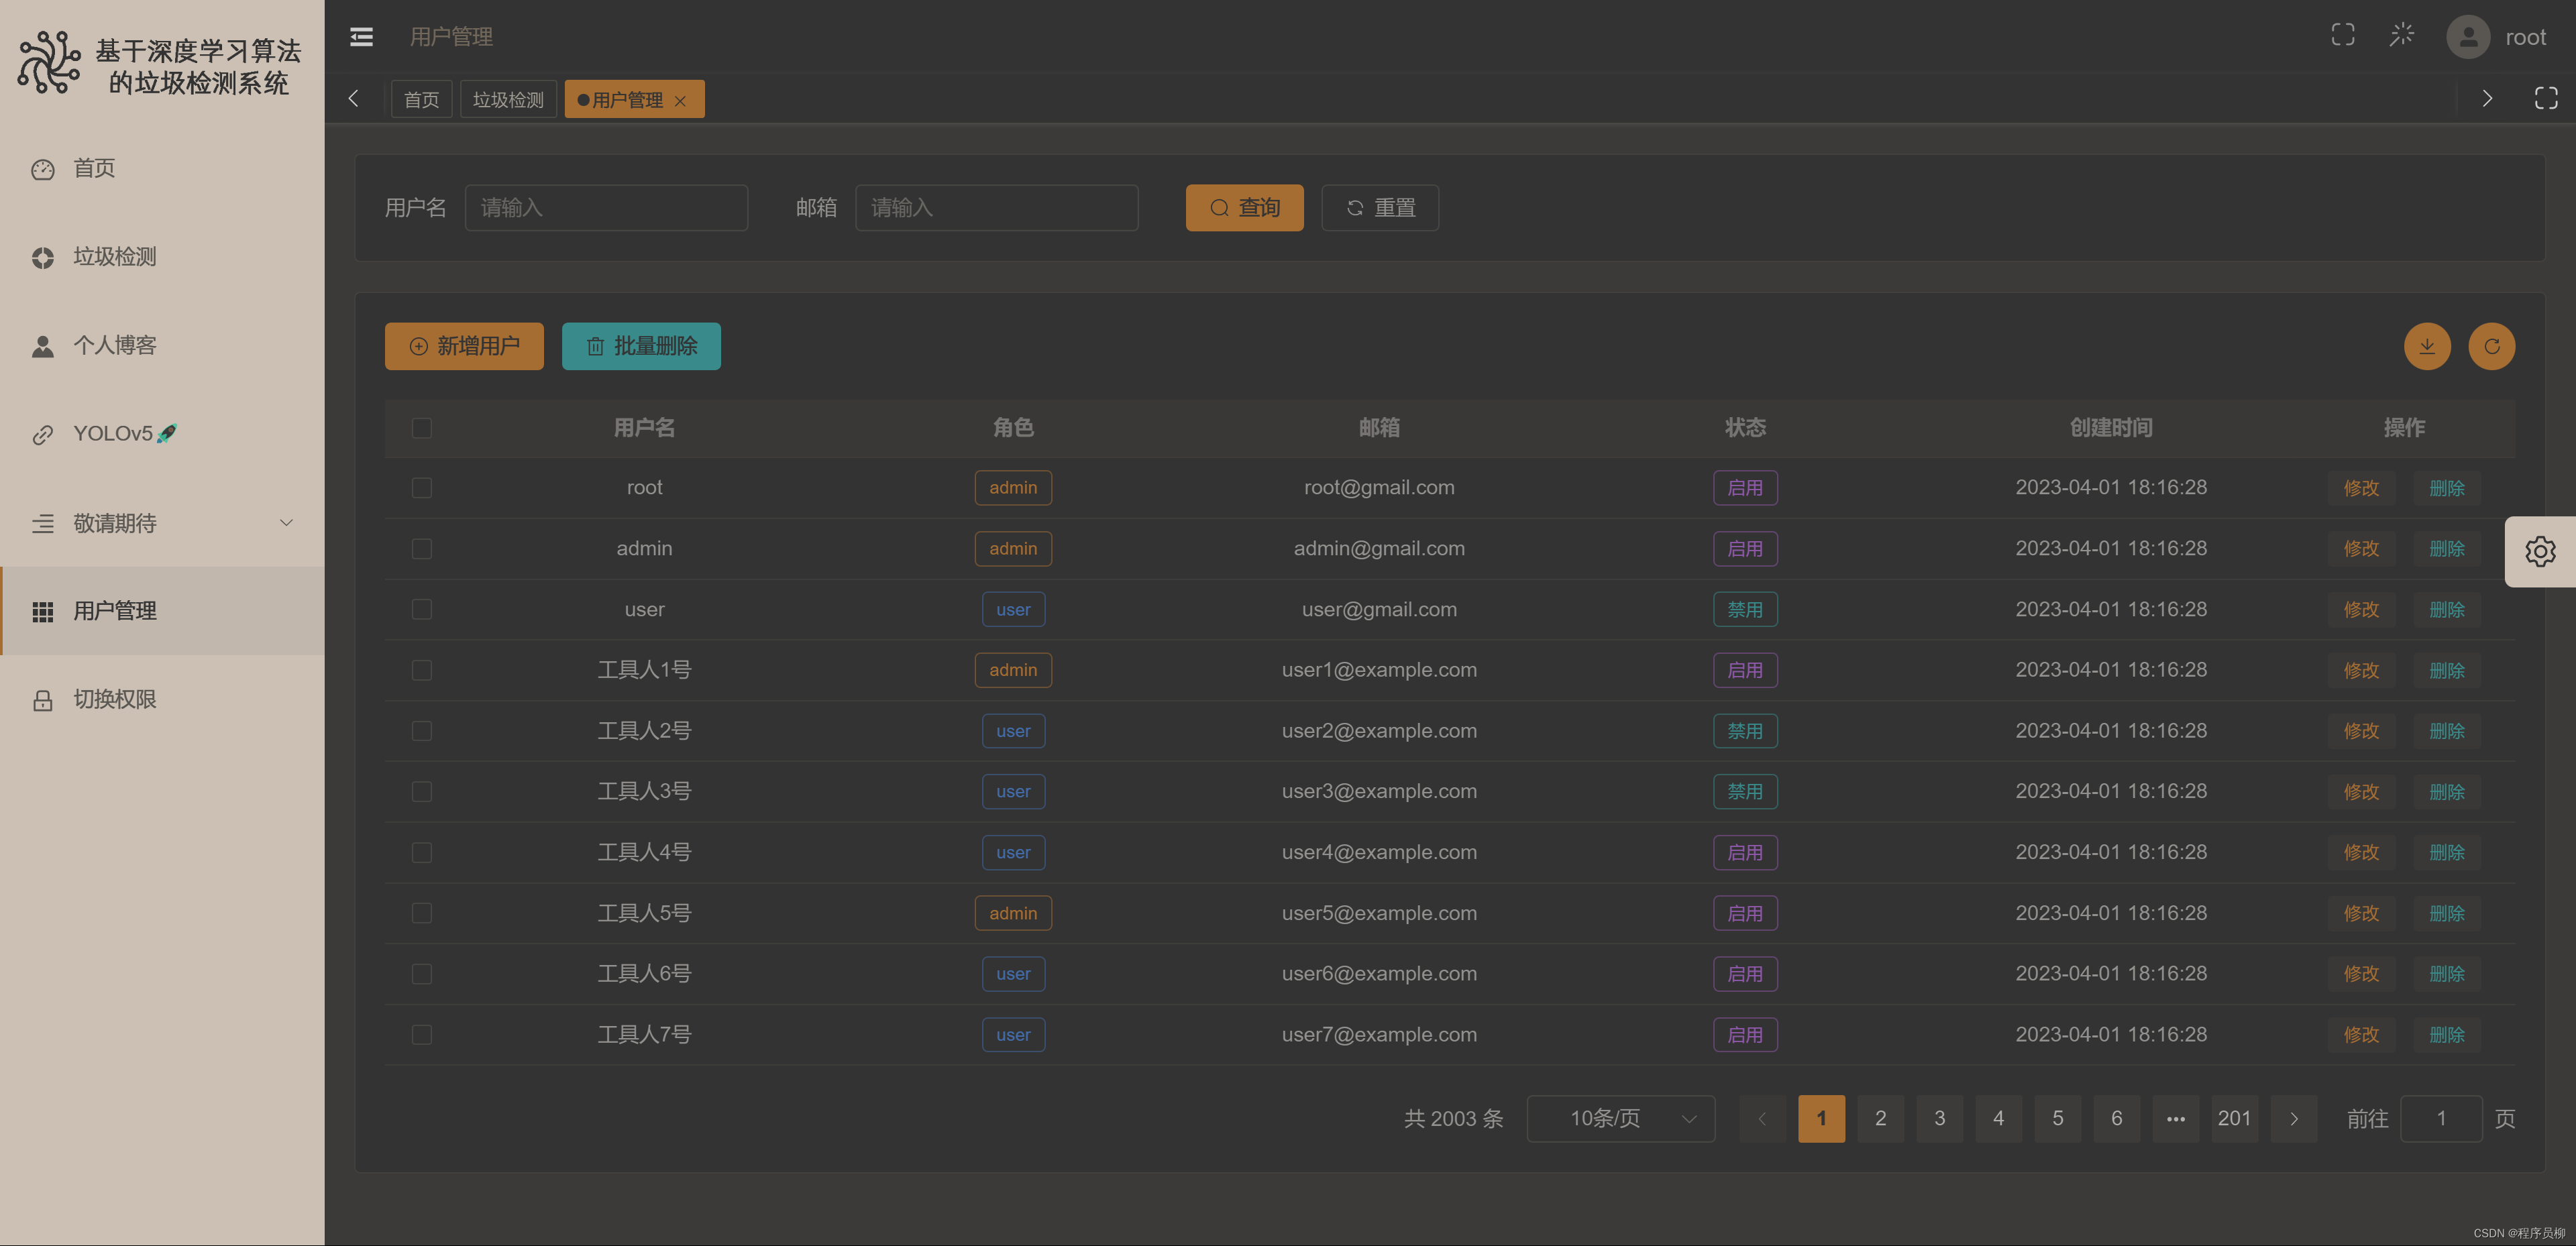The height and width of the screenshot is (1246, 2576).
Task: Click the admin role tag for 工具人1号
Action: tap(1013, 670)
